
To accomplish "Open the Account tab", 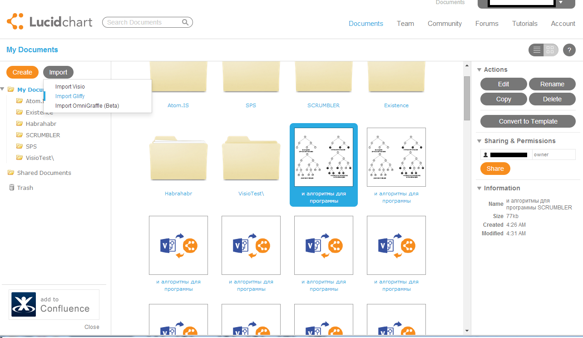I will pyautogui.click(x=563, y=24).
